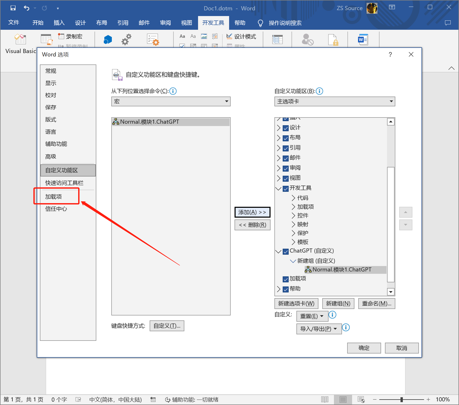Click the Add-ins blue hexagon icon
The image size is (459, 405).
[108, 40]
